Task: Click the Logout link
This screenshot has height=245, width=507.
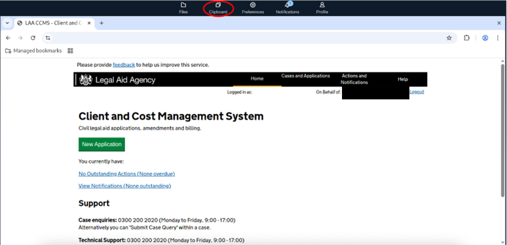Action: point(417,92)
